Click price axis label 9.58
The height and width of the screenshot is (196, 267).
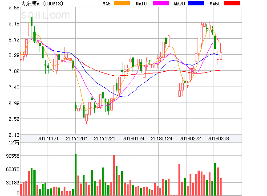[14, 8]
